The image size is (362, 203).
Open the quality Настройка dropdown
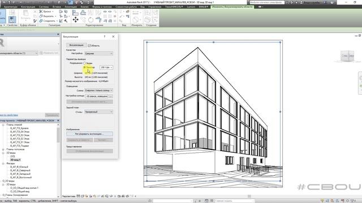(98, 54)
